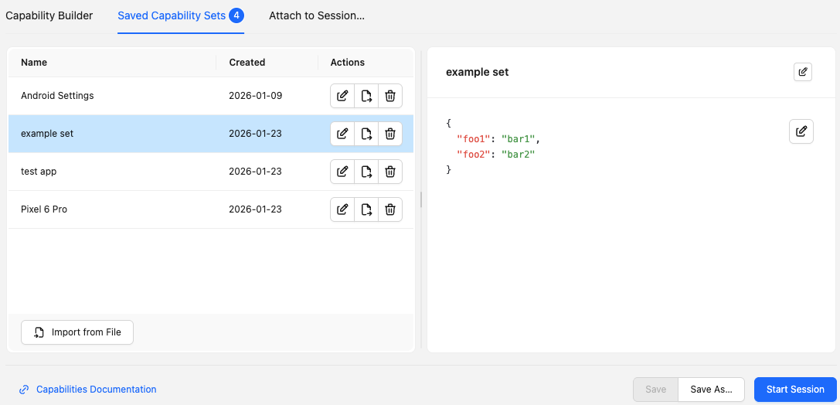Viewport: 840px width, 405px height.
Task: Edit the raw JSON capabilities
Action: (801, 131)
